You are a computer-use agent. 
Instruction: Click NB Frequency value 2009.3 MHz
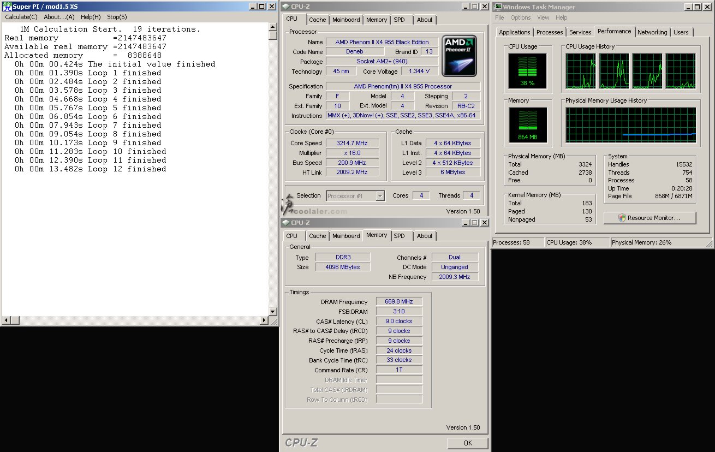click(x=455, y=277)
